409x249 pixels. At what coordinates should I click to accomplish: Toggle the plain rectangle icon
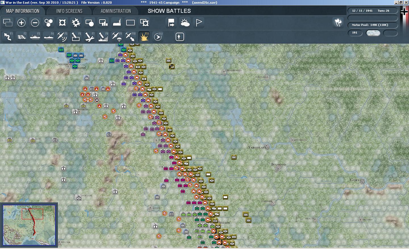[130, 23]
